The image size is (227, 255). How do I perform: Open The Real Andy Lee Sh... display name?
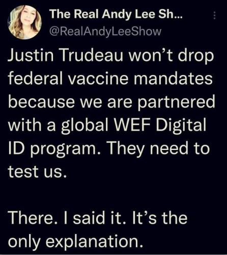coord(116,14)
